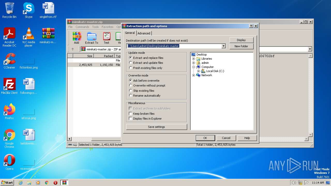Select Extract and update files
Image resolution: width=331 pixels, height=186 pixels.
(x=146, y=63)
